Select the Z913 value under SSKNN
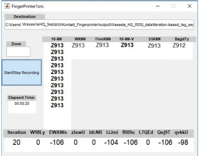This screenshot has height=156, width=200. 154,46
